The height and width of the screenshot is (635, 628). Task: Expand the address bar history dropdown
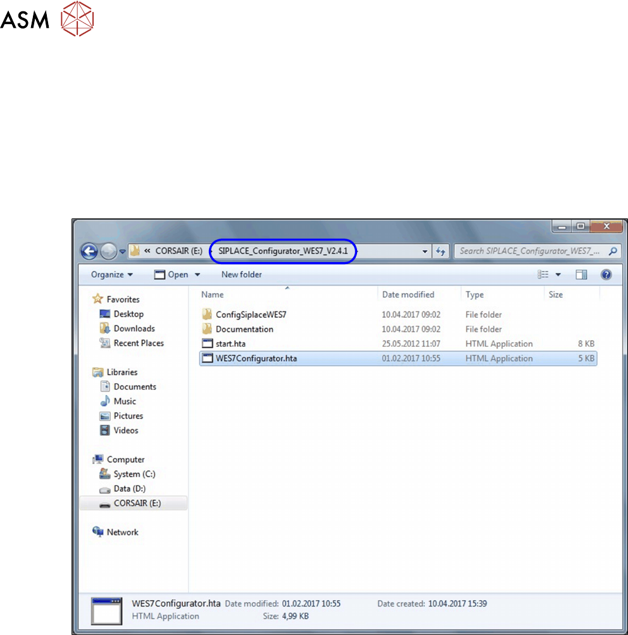425,251
